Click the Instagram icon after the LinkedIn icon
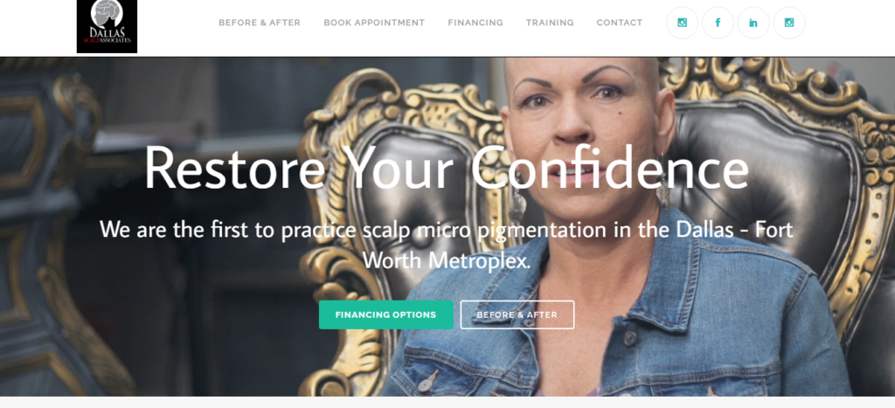The width and height of the screenshot is (895, 408). (x=789, y=23)
